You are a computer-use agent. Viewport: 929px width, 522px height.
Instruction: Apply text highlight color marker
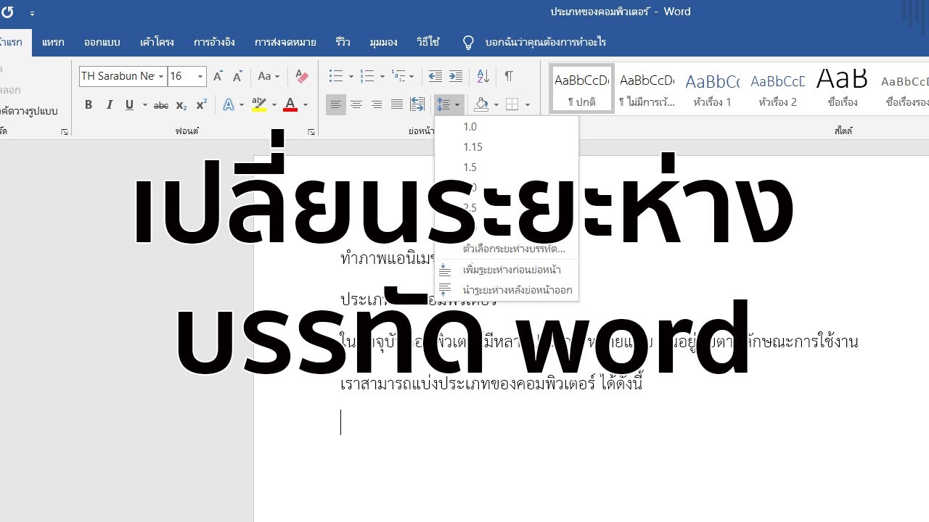[x=258, y=105]
